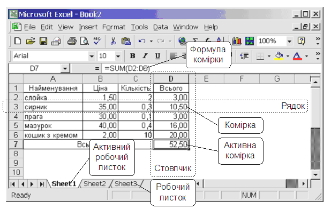
Task: Launch the Chart Wizard icon
Action: click(237, 41)
